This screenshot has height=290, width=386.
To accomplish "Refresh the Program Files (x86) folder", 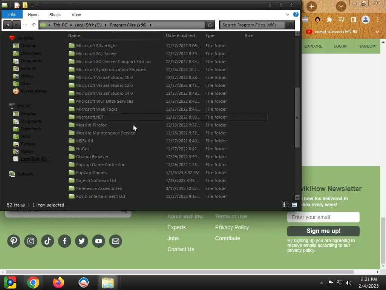I will pos(210,25).
